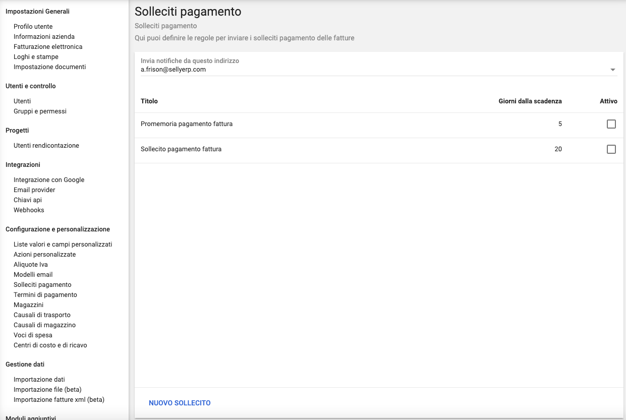Screen dimensions: 626x420
Task: Open Loghi e stampe
Action: coord(36,56)
